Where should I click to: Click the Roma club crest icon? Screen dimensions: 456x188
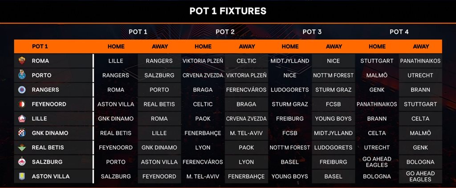[22, 61]
